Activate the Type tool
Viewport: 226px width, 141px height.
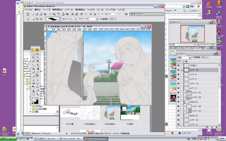pos(37,65)
